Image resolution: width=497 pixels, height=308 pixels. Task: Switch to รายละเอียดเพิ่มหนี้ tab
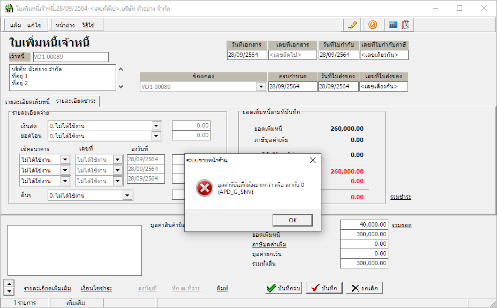[x=27, y=101]
